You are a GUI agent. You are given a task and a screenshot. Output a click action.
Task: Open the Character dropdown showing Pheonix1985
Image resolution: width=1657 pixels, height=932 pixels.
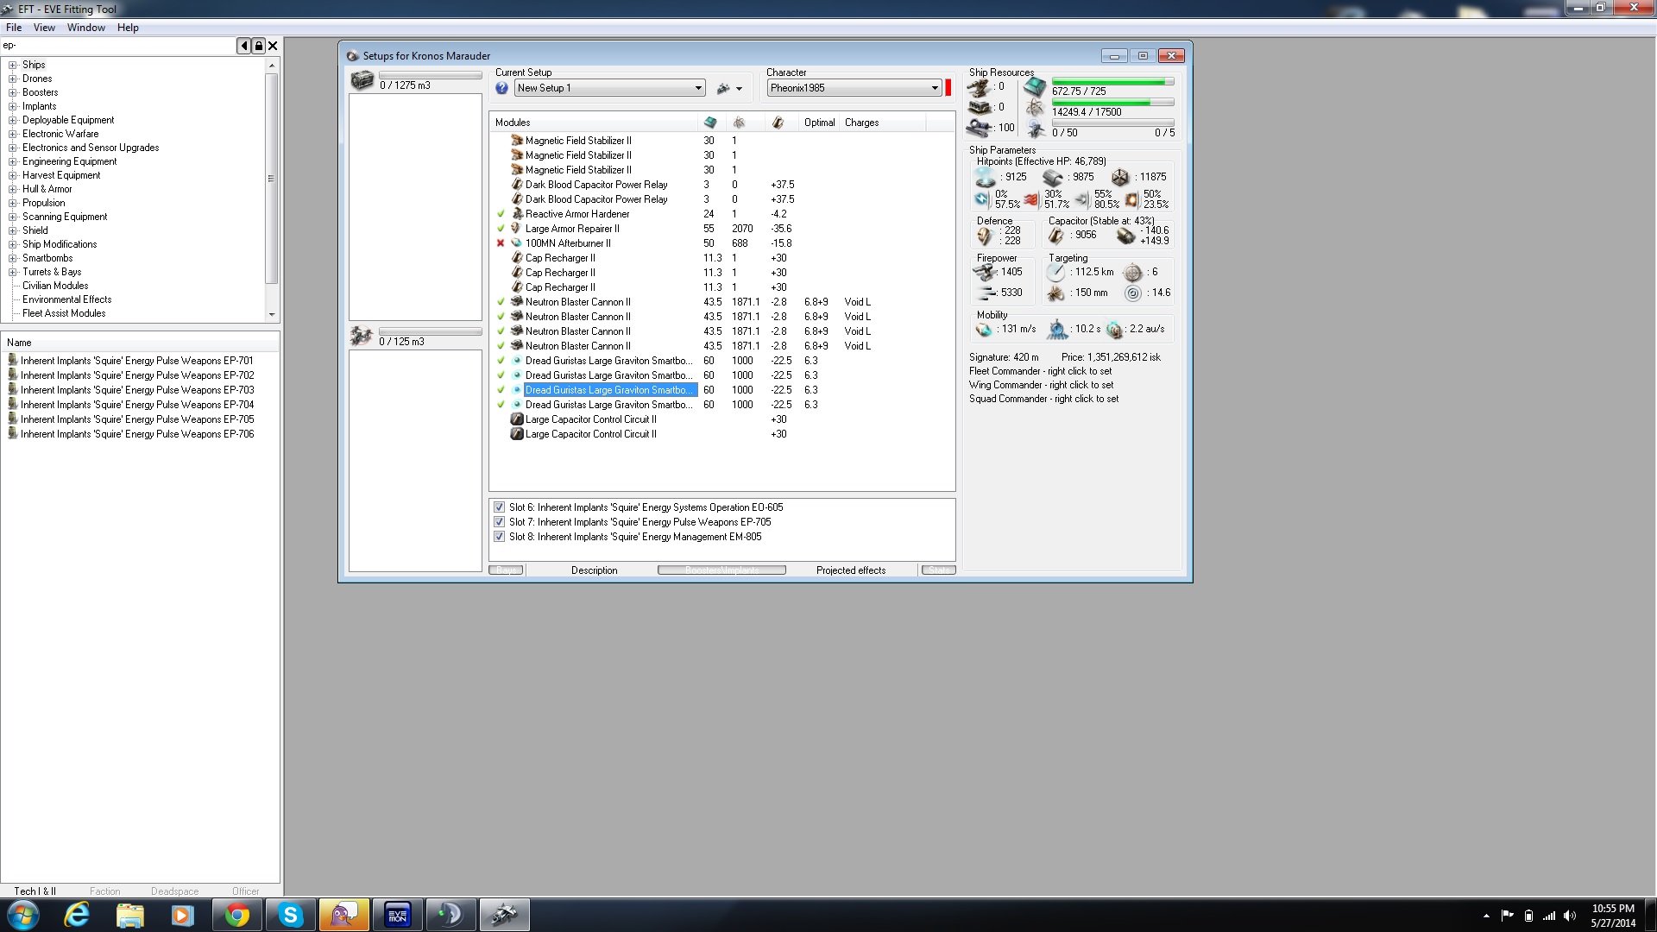(x=934, y=88)
